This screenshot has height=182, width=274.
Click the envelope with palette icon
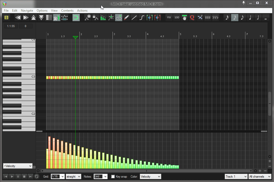[88, 18]
